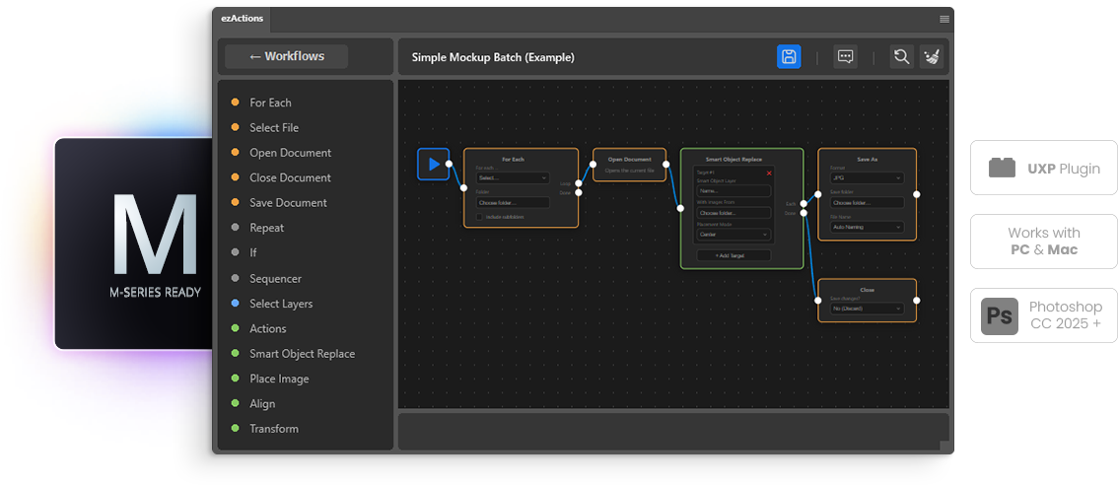Click the Works with PC & Mac badge
This screenshot has width=1118, height=485.
pyautogui.click(x=1044, y=242)
